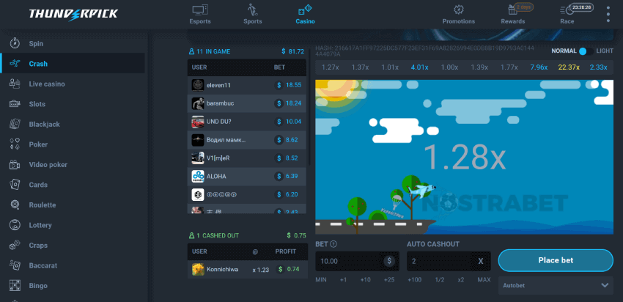Click the 1 CASHED OUT header
This screenshot has height=302, width=623.
coord(214,235)
